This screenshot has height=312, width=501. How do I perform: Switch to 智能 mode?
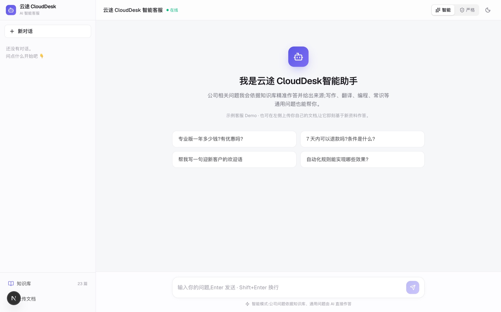tap(443, 10)
